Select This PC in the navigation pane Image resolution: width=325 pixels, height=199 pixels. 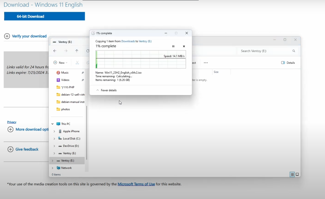click(x=65, y=124)
